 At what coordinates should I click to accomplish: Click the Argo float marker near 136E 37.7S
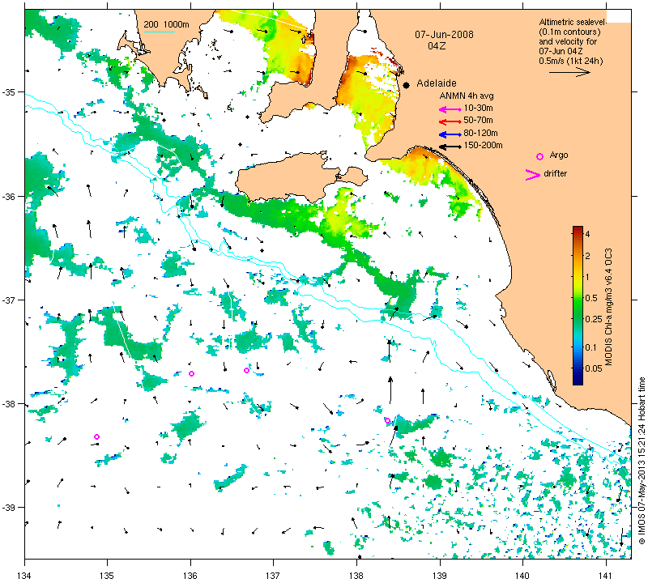point(191,373)
